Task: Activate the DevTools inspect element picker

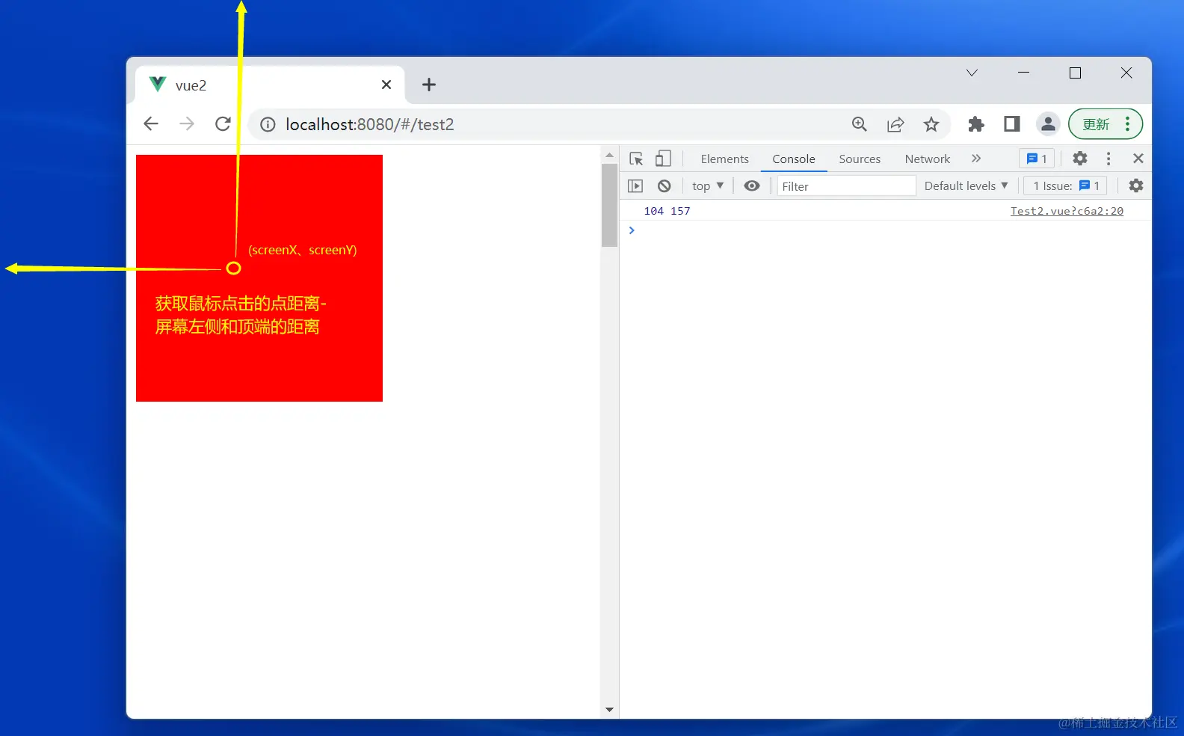Action: pyautogui.click(x=636, y=159)
